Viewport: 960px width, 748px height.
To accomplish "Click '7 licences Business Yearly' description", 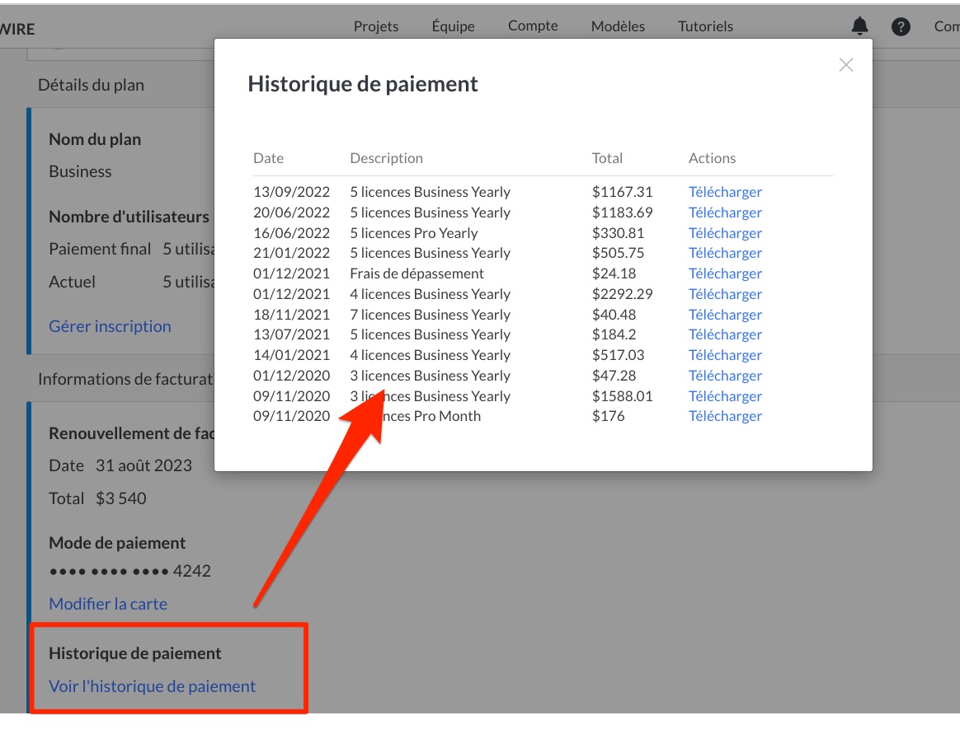I will tap(430, 315).
